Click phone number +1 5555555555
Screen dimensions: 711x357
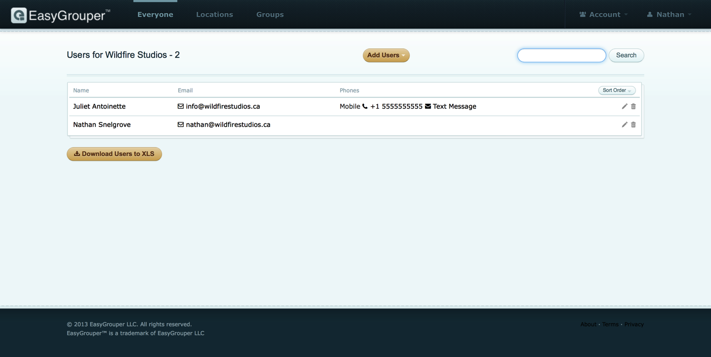[x=396, y=106]
